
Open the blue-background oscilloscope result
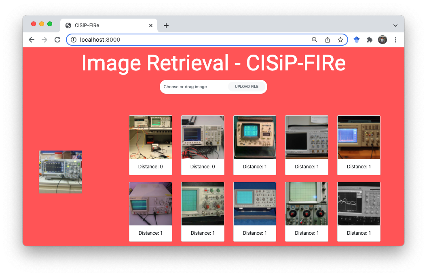pyautogui.click(x=255, y=212)
